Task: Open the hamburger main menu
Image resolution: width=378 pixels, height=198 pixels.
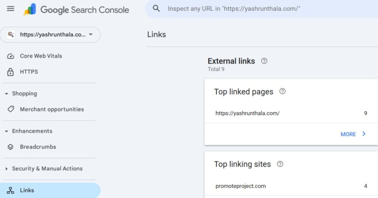Action: (11, 8)
